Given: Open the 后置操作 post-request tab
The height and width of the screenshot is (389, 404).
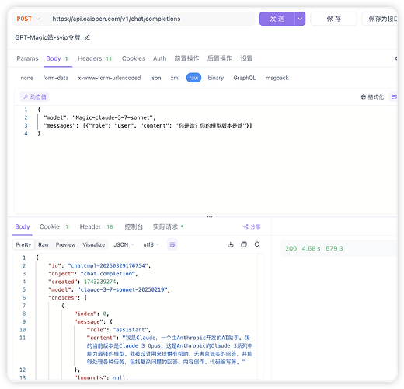Looking at the screenshot, I should pos(219,58).
